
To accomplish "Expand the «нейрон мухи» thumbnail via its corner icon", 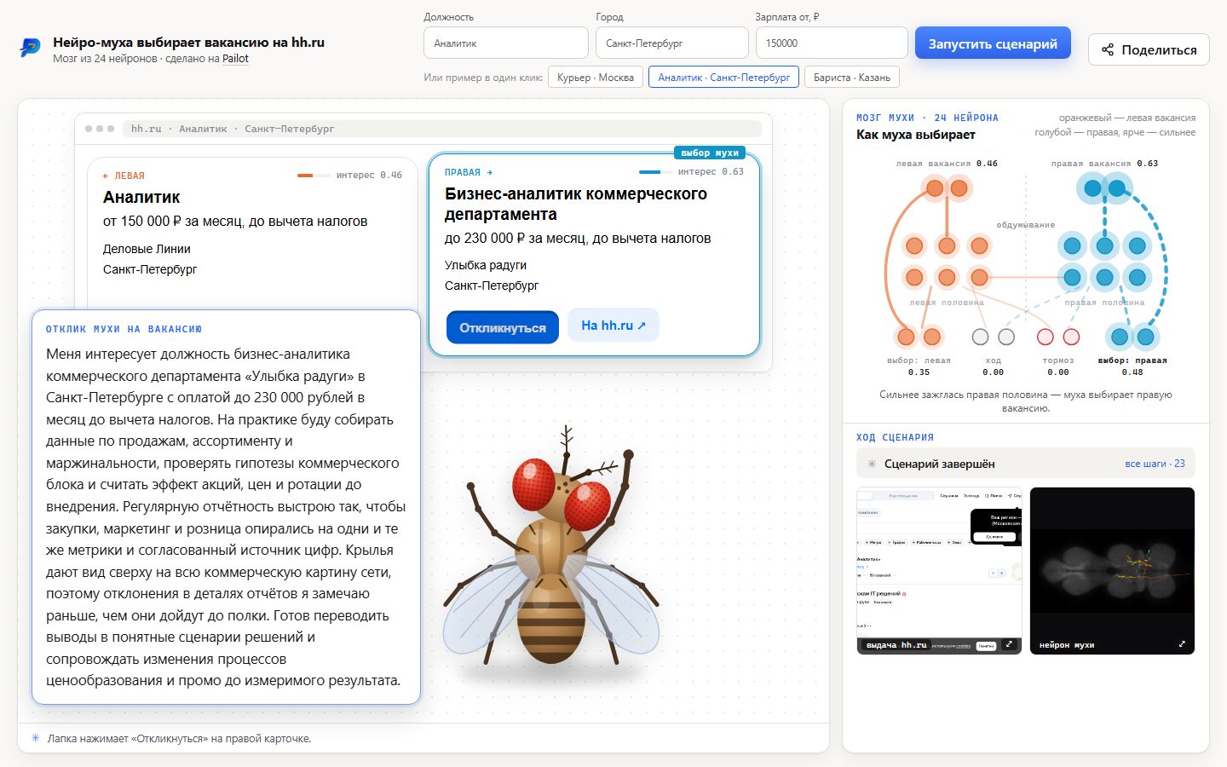I will pos(1182,644).
